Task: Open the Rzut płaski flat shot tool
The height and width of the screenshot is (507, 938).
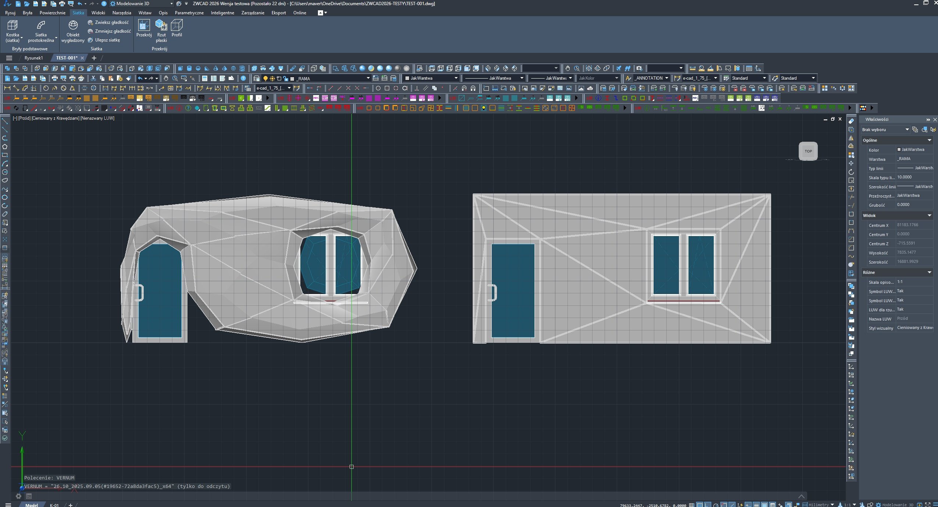Action: click(x=161, y=25)
